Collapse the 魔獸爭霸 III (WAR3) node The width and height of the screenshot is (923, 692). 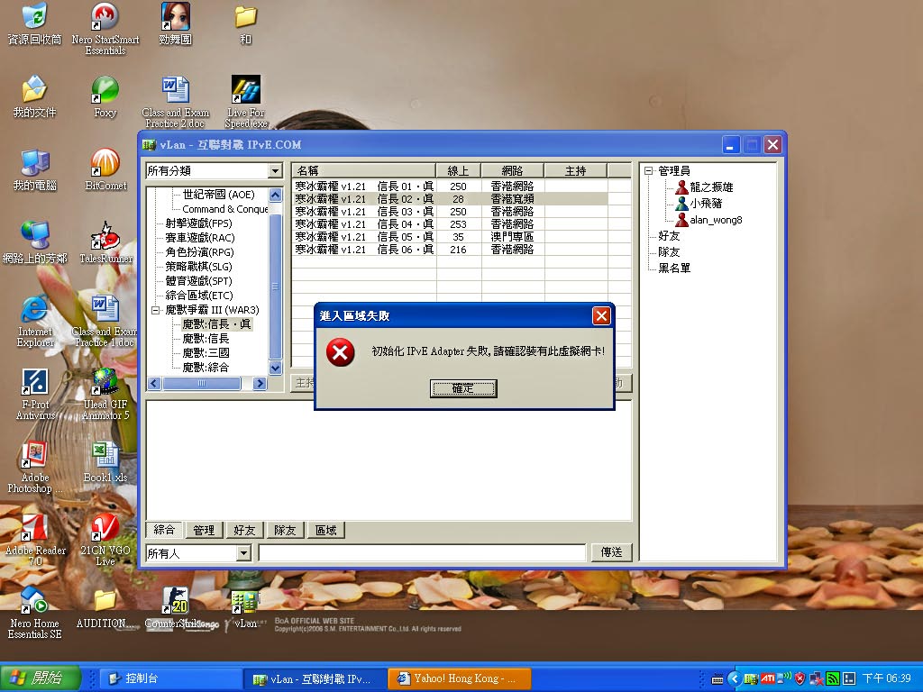[155, 310]
